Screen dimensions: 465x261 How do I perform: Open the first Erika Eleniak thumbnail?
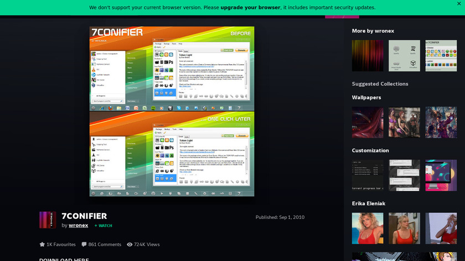click(368, 228)
